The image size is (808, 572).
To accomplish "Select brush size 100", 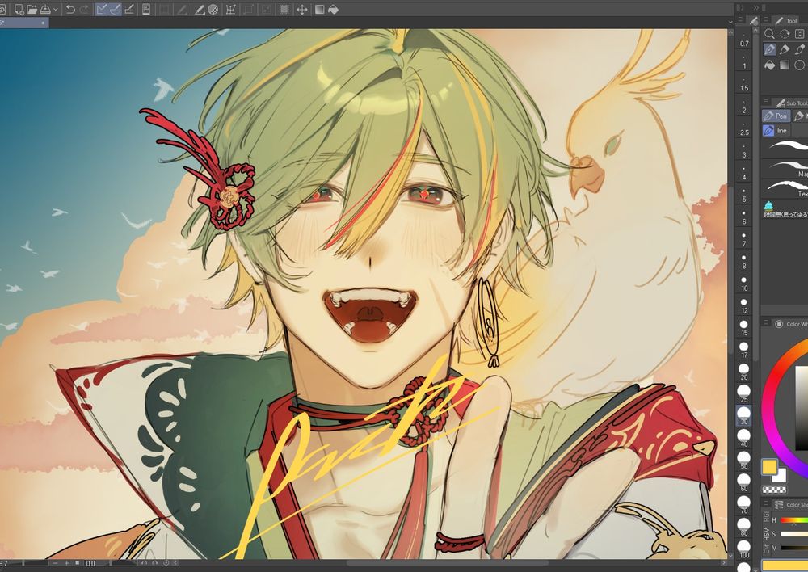I will point(743,549).
